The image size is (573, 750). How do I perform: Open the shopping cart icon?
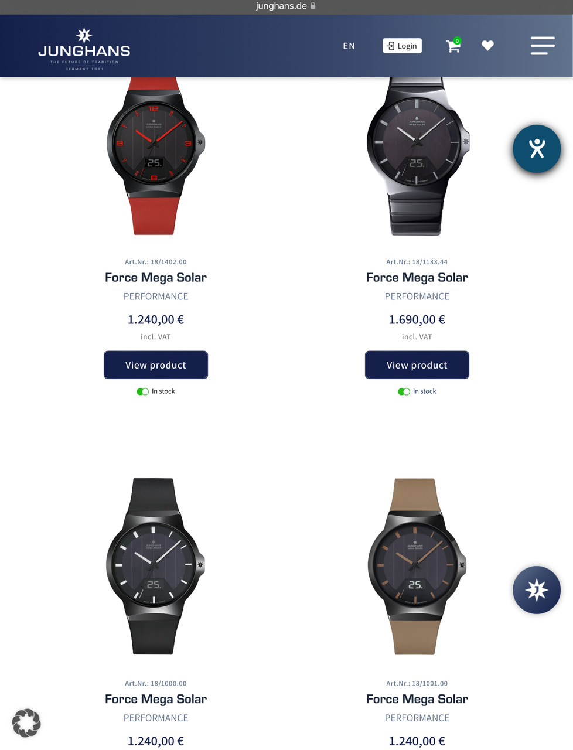[x=453, y=46]
